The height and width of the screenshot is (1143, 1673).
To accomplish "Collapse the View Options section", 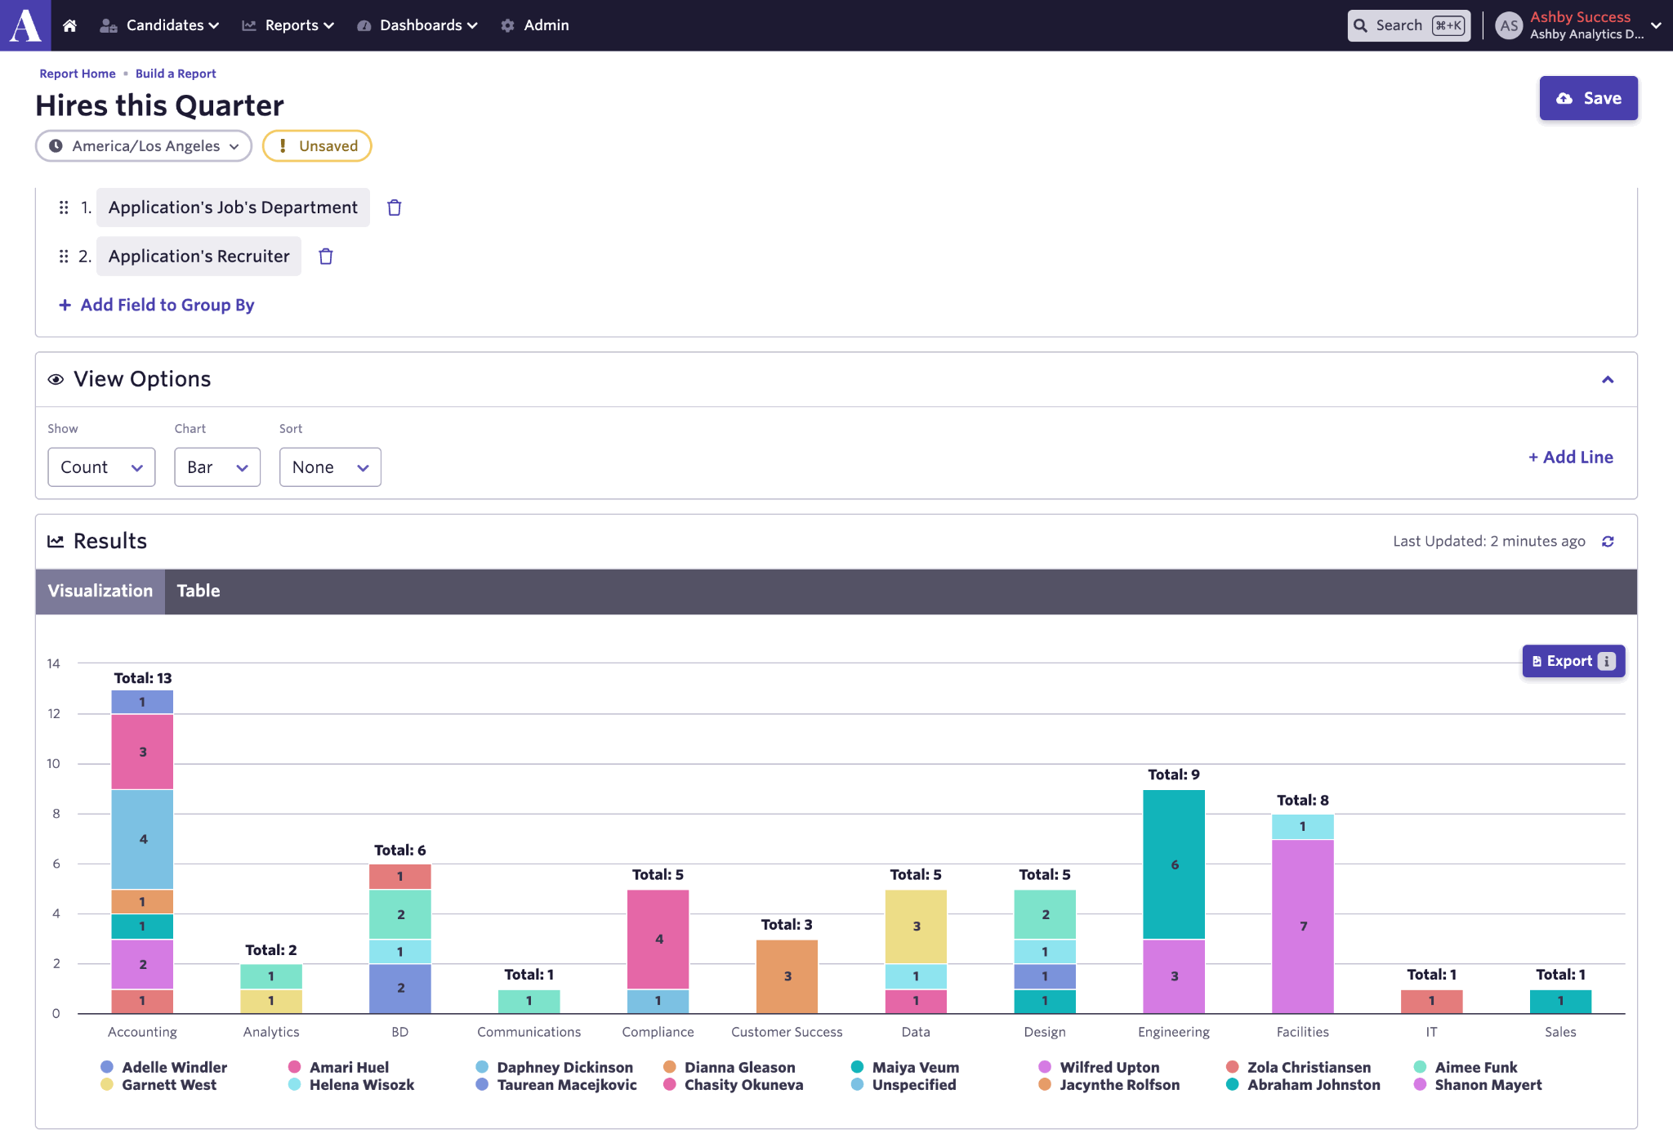I will [x=1608, y=380].
